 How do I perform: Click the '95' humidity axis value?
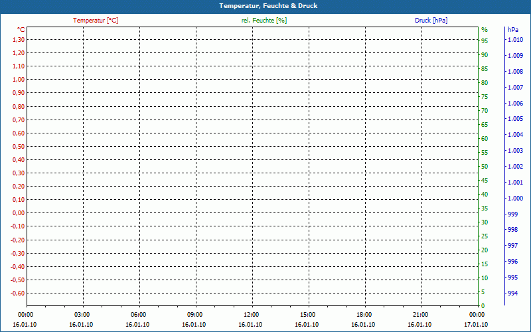point(485,41)
